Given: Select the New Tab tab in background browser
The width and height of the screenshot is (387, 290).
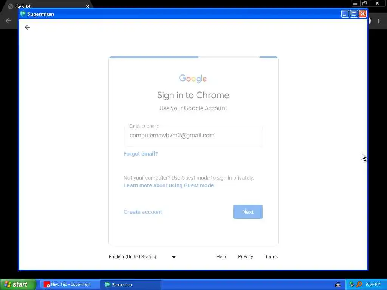Looking at the screenshot, I should [47, 6].
